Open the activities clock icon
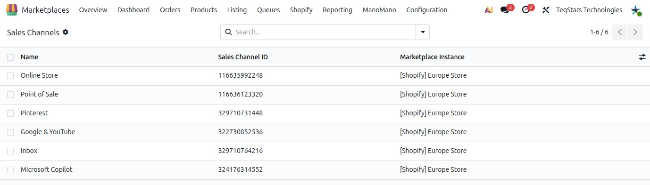 (x=525, y=10)
